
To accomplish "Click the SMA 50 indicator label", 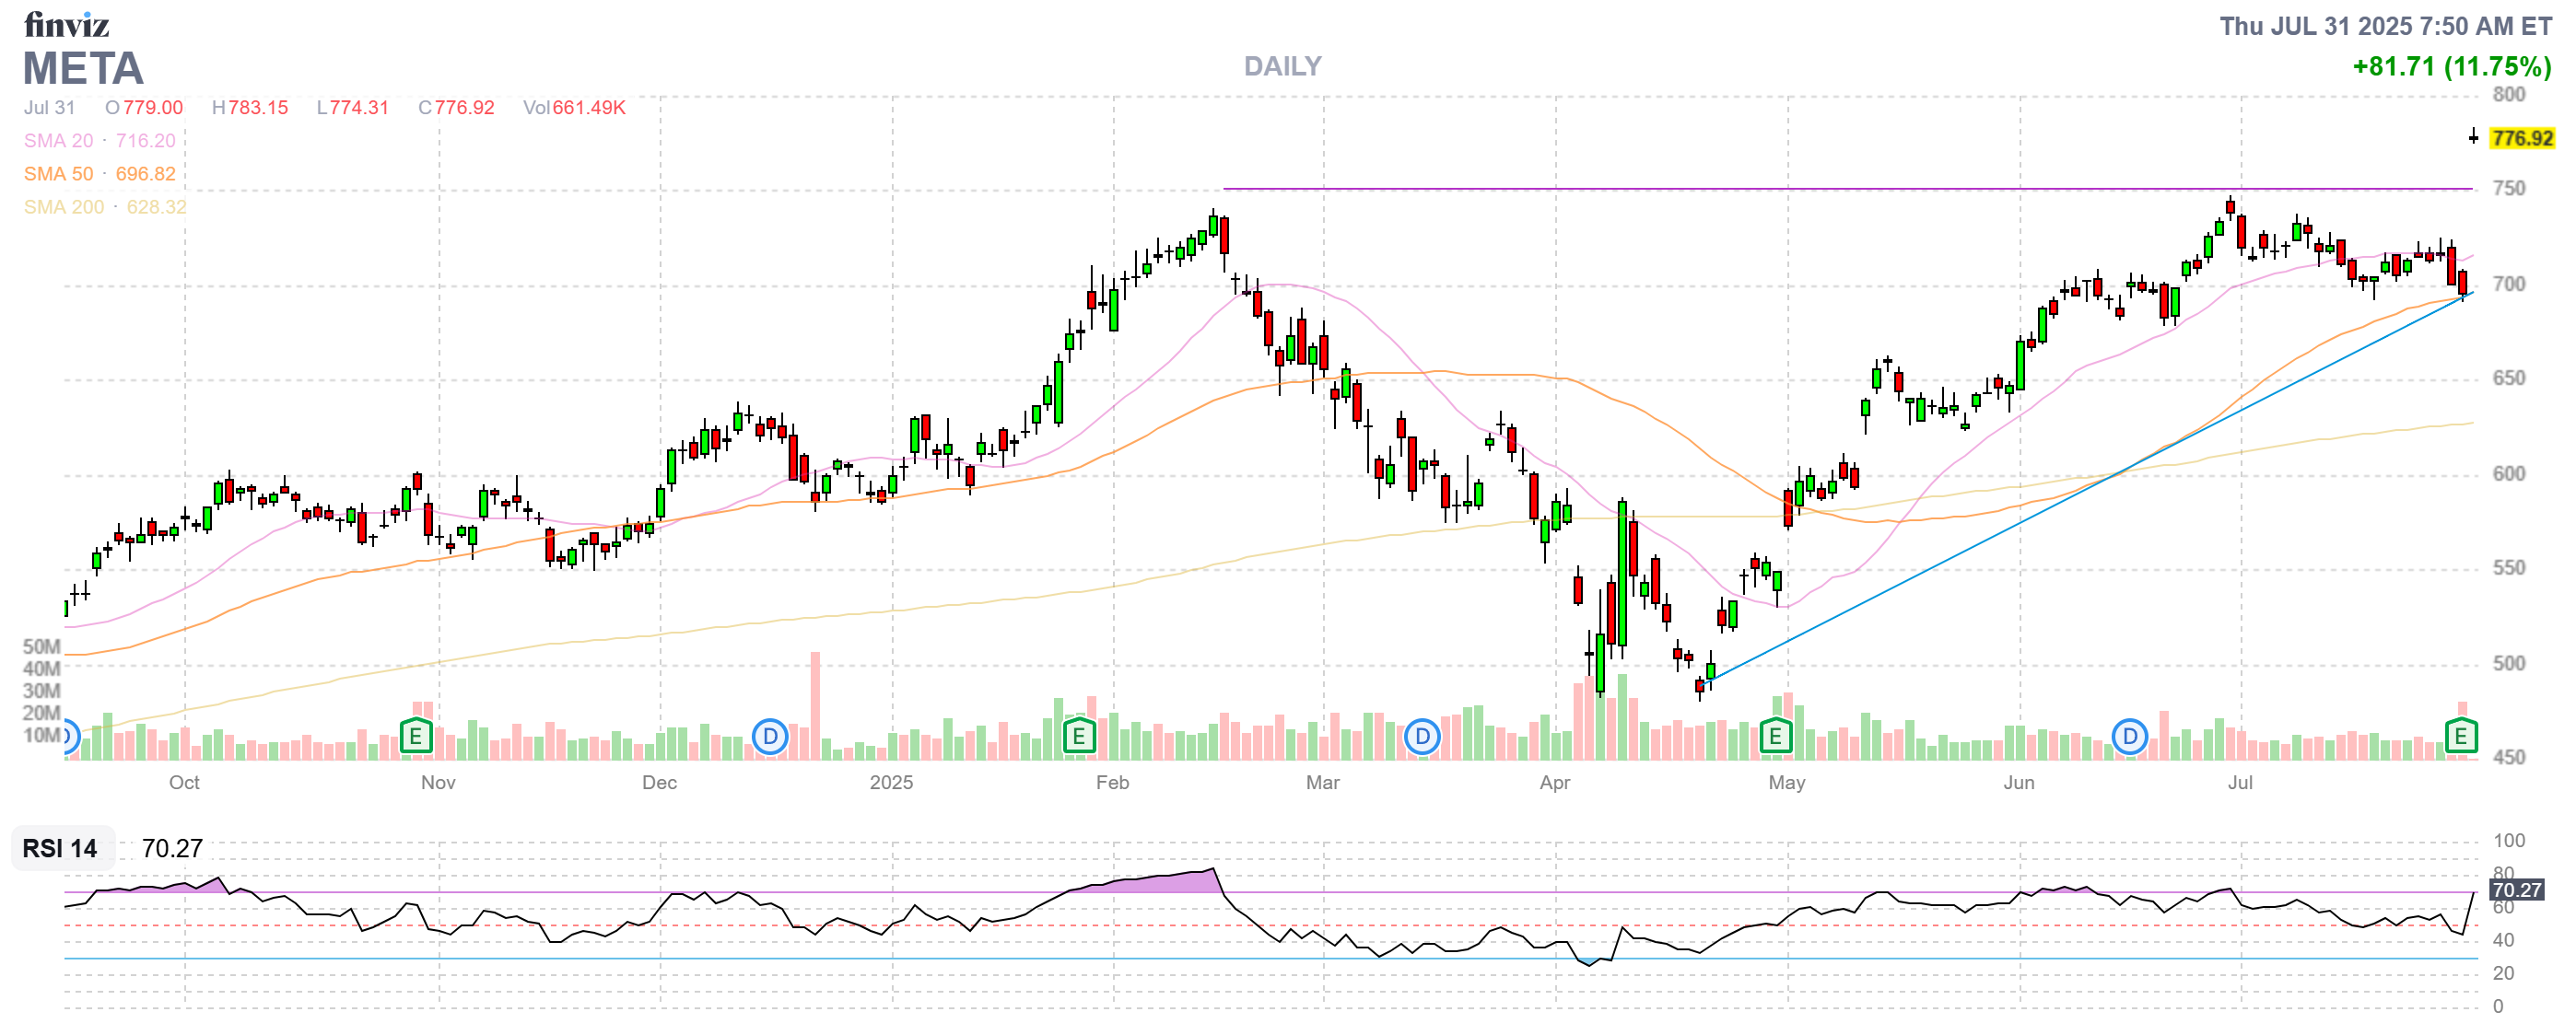I will pyautogui.click(x=58, y=174).
